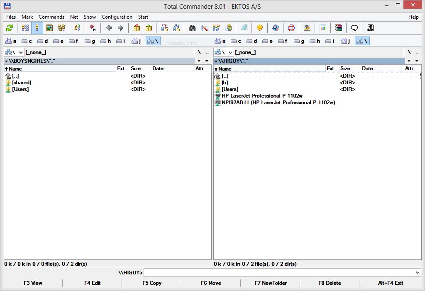425x291 pixels.
Task: Go to root with left panel \ button
Action: [x=199, y=52]
